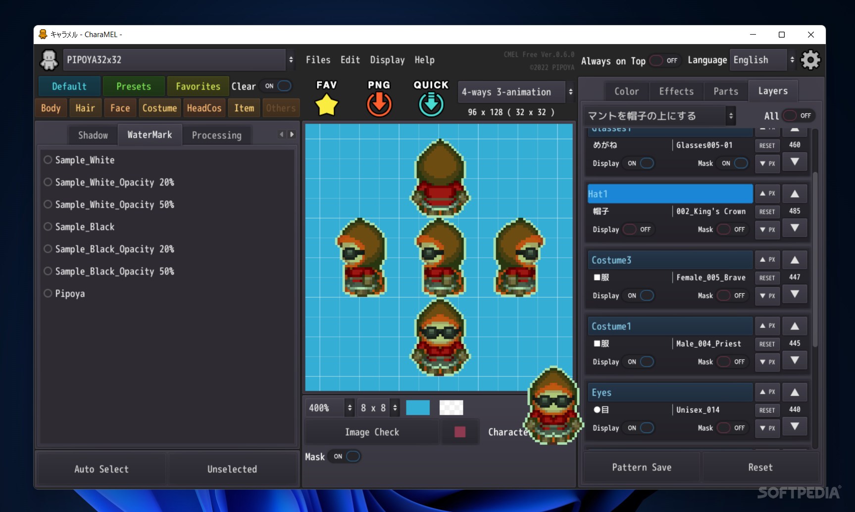Move Hat1 layer down with large arrow

(x=795, y=228)
